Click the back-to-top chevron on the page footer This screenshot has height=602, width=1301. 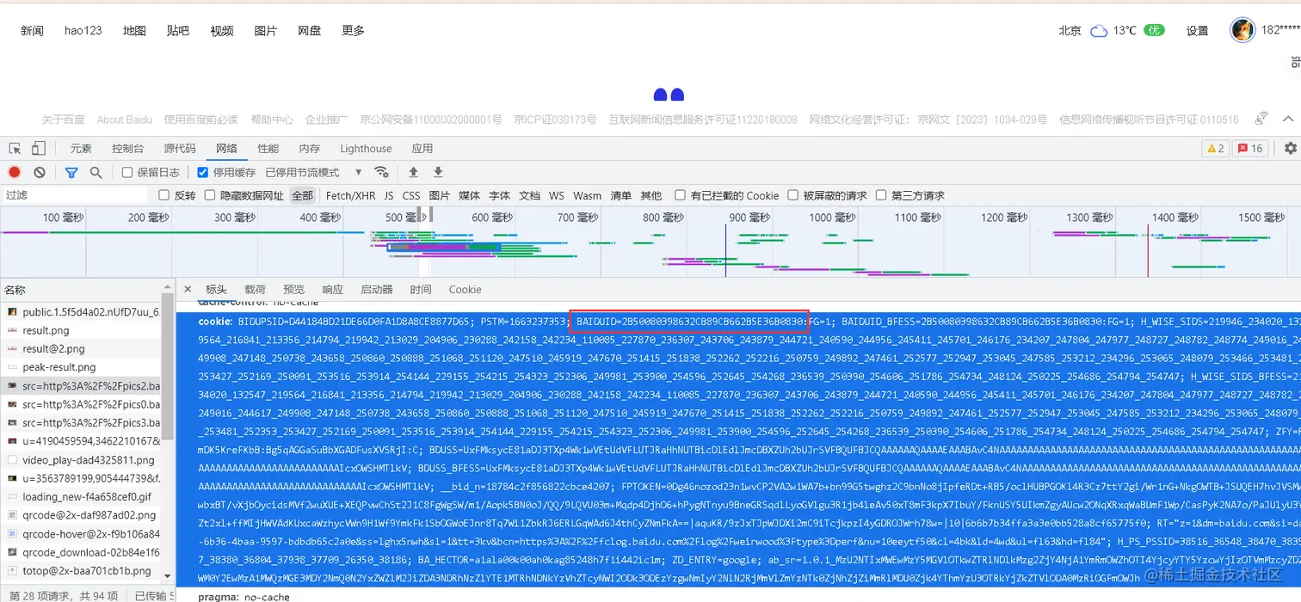tap(1288, 119)
